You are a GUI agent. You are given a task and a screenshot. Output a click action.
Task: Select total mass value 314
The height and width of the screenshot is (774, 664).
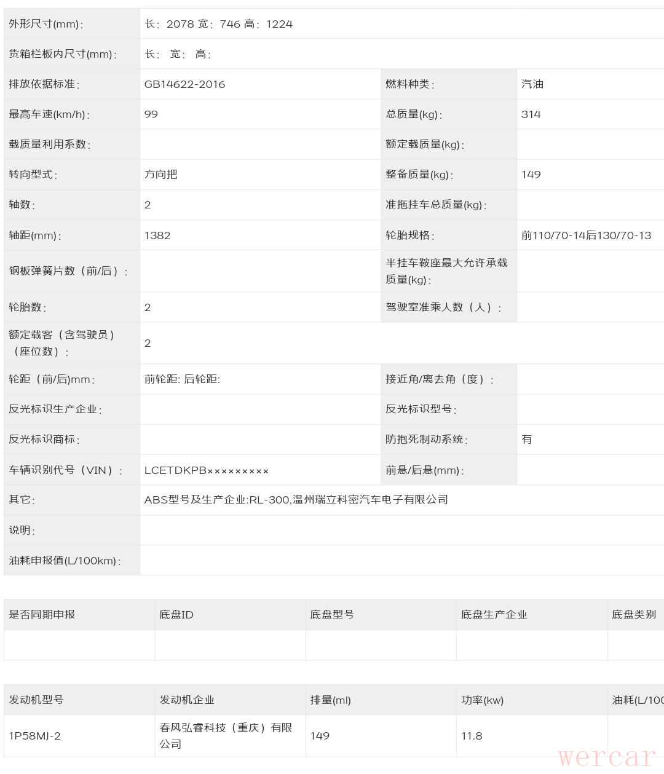click(x=531, y=114)
